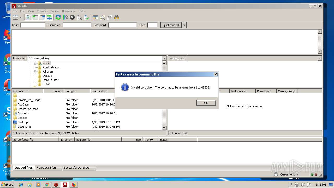Toggle the message log display

[28, 17]
